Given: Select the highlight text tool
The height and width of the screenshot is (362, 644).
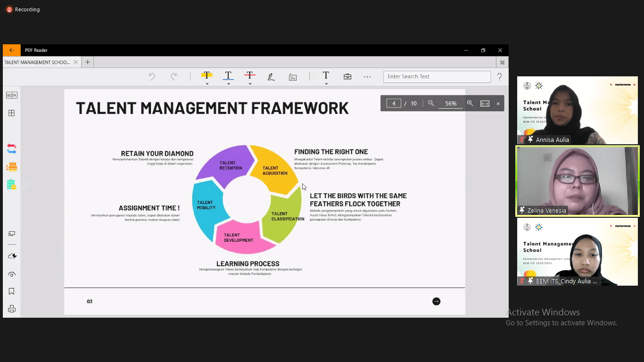Looking at the screenshot, I should pyautogui.click(x=206, y=75).
